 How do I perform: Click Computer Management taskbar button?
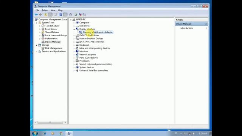coord(69,133)
